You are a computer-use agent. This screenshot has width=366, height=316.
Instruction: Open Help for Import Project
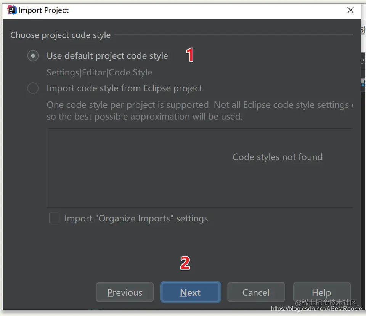(322, 292)
